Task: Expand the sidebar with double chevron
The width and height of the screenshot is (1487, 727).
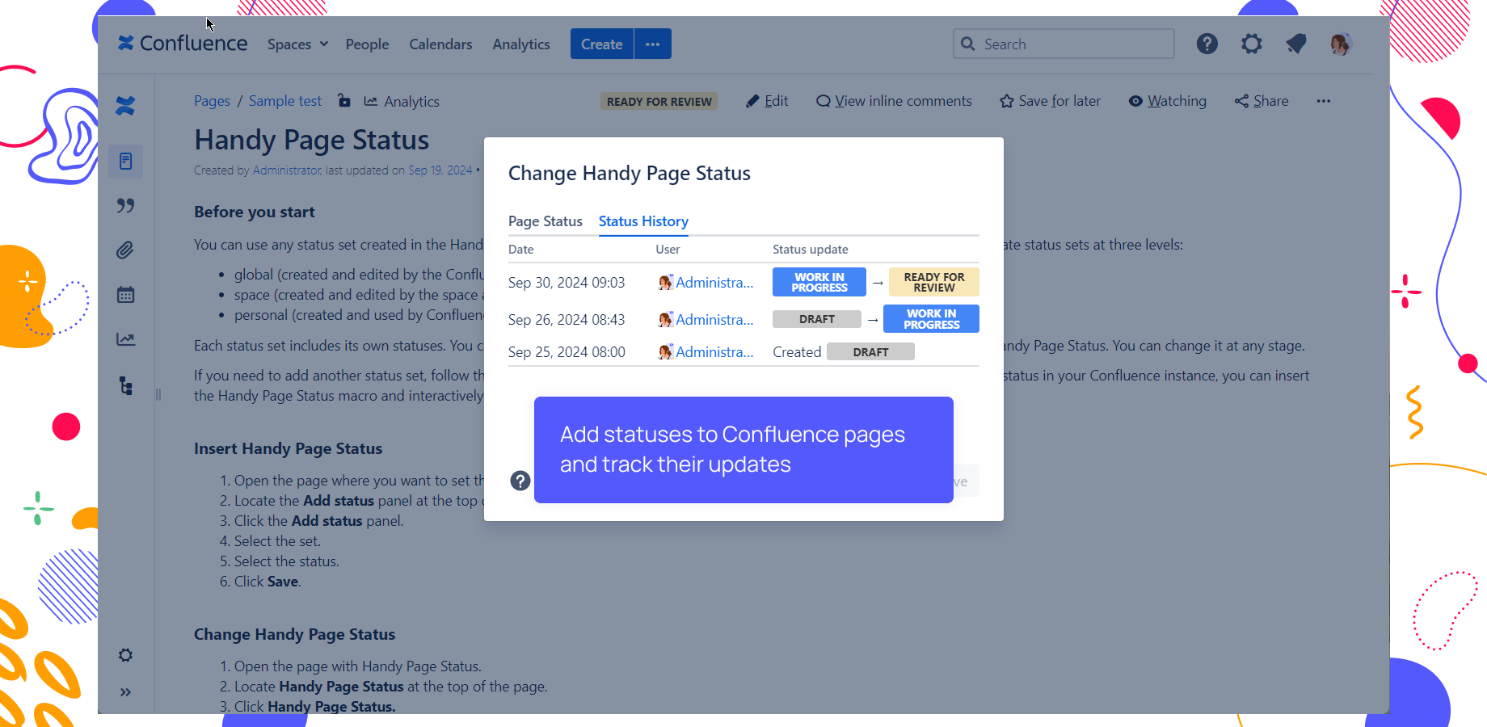Action: tap(125, 692)
